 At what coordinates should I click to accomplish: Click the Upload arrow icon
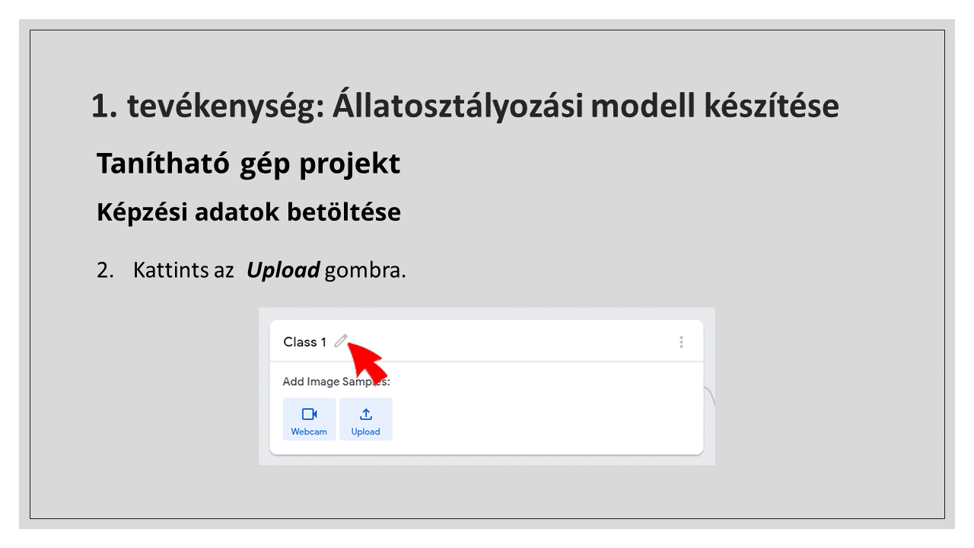click(366, 414)
